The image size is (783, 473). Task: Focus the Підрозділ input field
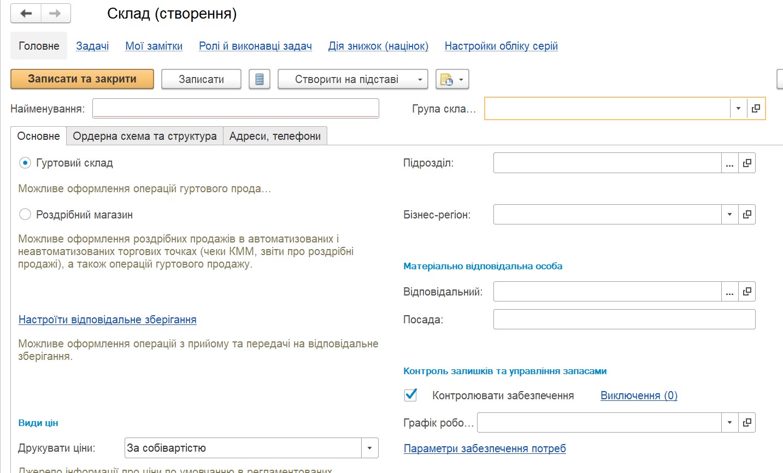pyautogui.click(x=607, y=163)
